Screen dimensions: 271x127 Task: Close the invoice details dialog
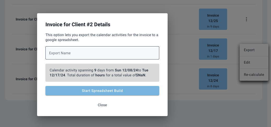pos(102,105)
